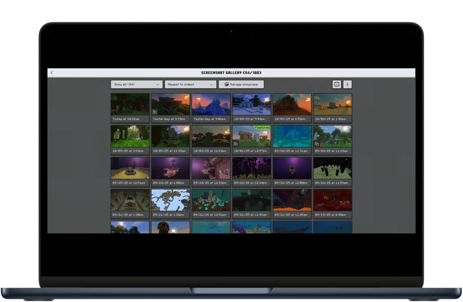Open screenshot taken Today at 10:22am

click(x=130, y=108)
